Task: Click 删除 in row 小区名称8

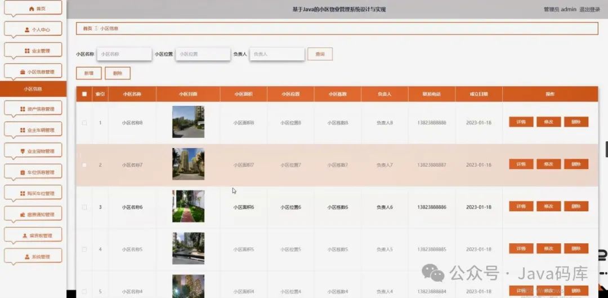Action: (x=576, y=122)
